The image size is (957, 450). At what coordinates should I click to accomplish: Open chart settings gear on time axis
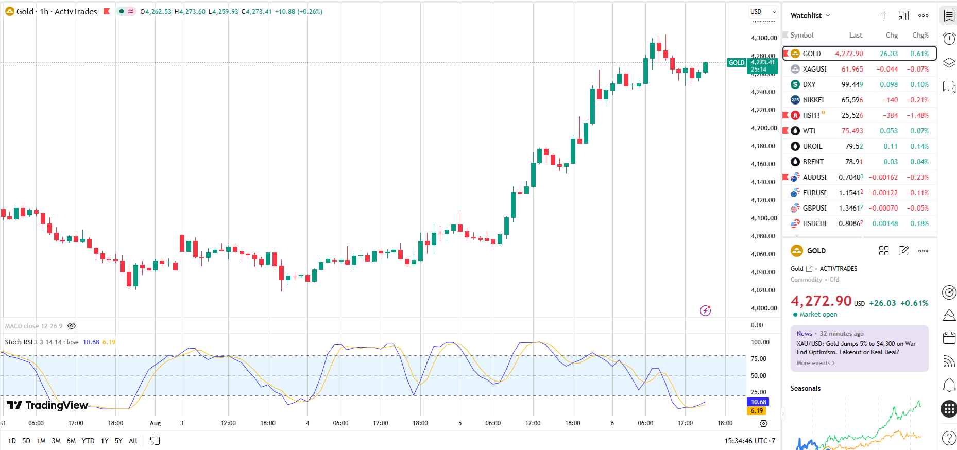[763, 423]
